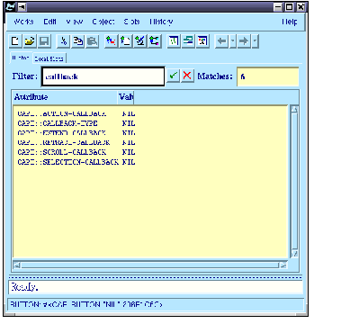The height and width of the screenshot is (324, 341).
Task: Open the Help menu
Action: click(x=290, y=22)
